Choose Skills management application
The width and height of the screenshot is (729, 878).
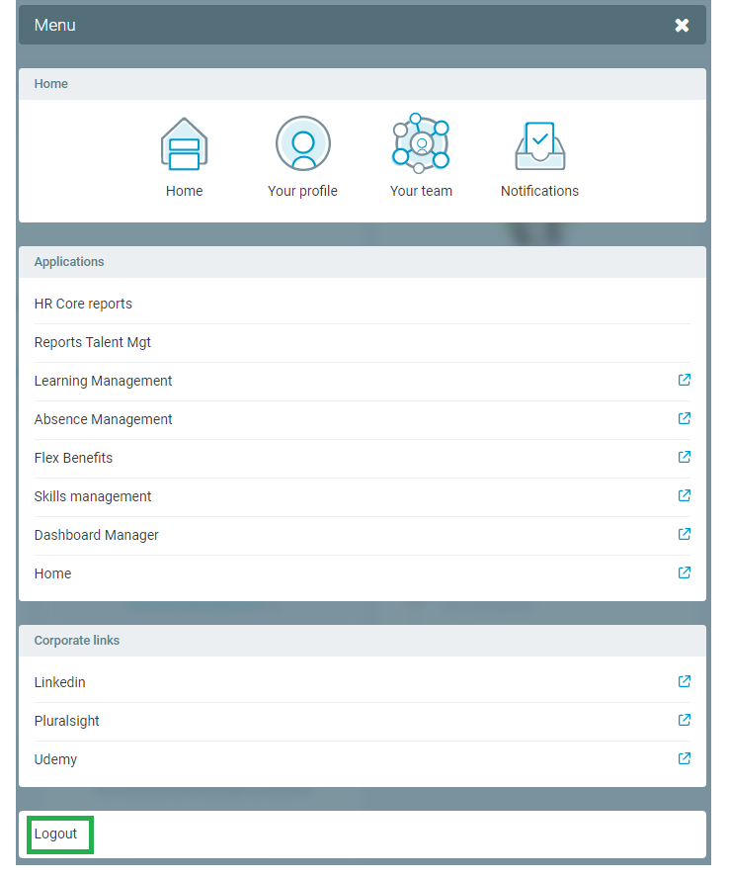(363, 497)
